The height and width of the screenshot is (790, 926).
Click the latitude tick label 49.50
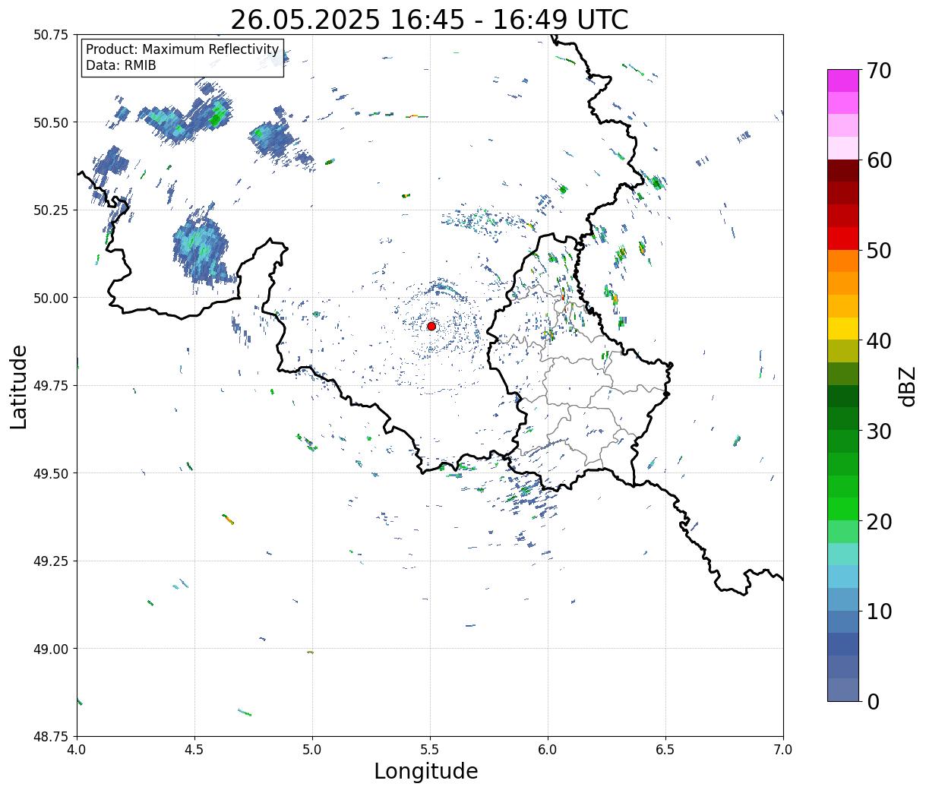pyautogui.click(x=51, y=473)
